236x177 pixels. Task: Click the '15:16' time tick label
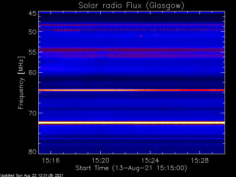click(x=51, y=161)
